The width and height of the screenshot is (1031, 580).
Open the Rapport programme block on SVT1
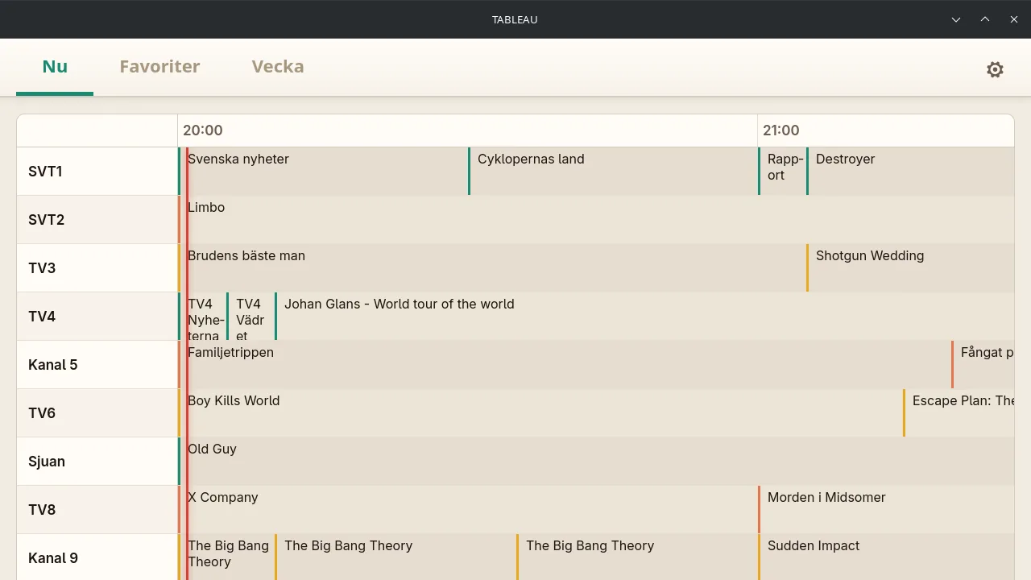[782, 171]
